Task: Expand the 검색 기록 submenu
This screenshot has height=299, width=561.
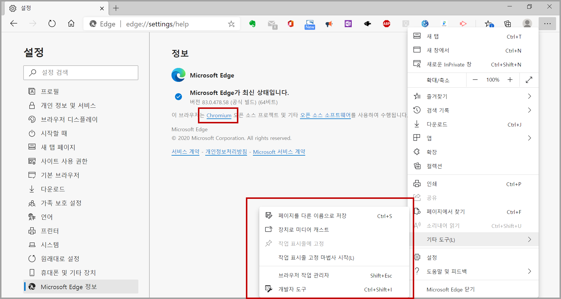Action: click(x=473, y=110)
